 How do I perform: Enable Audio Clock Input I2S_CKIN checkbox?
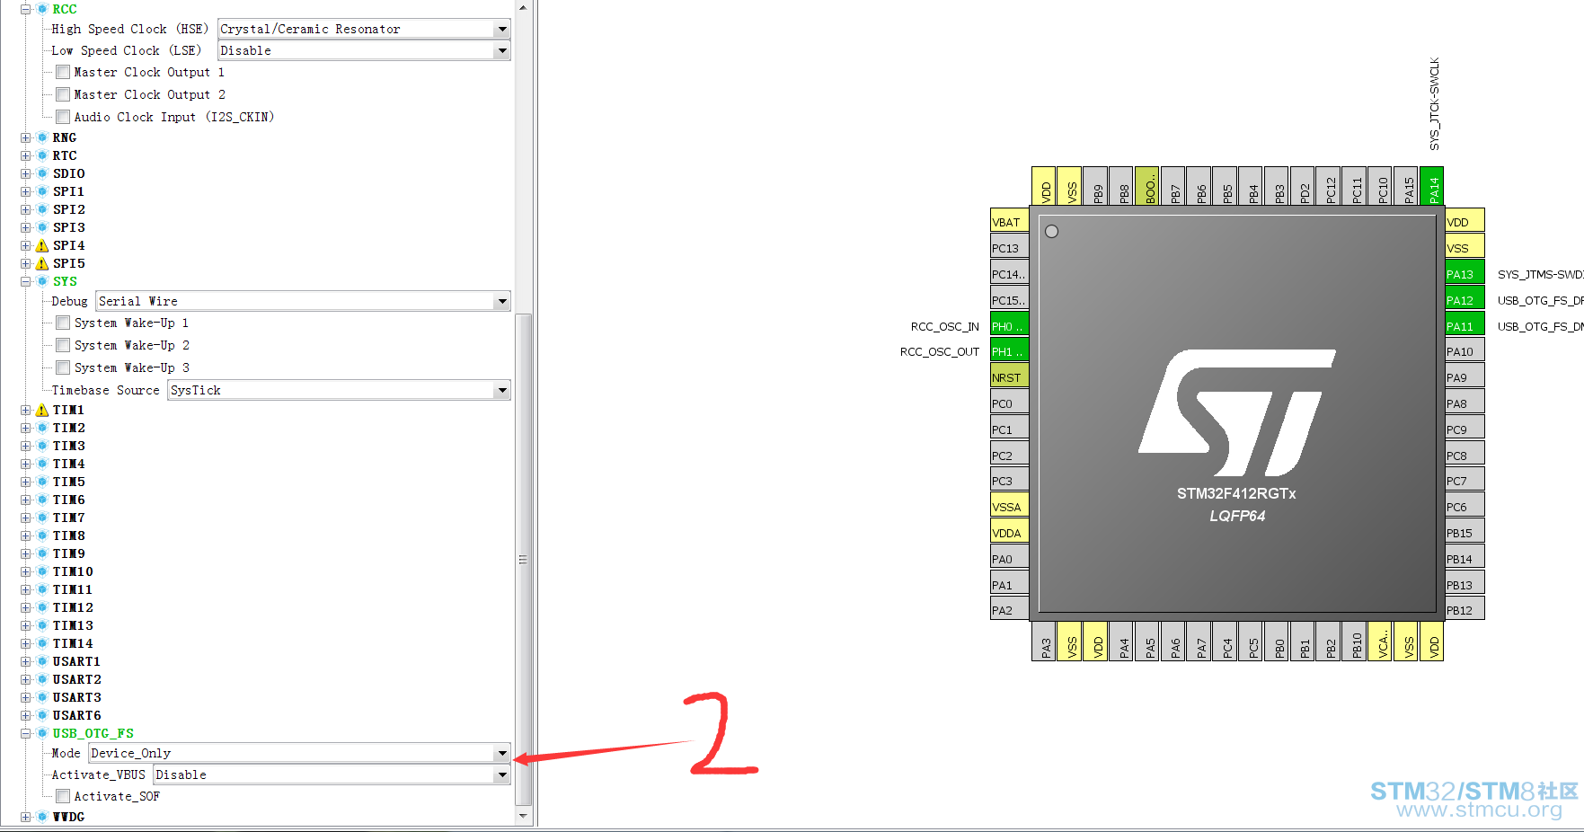pos(63,117)
